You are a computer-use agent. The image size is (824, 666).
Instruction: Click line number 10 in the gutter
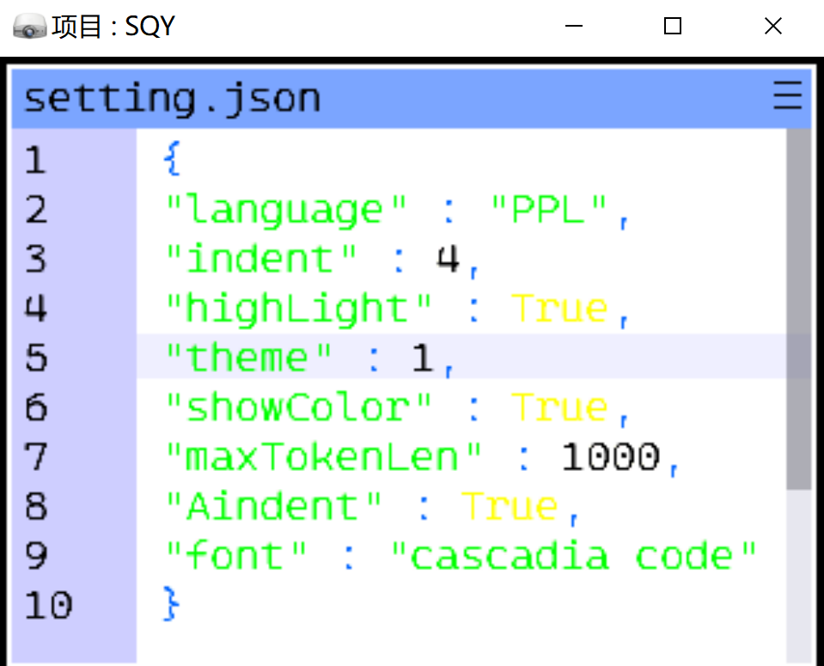tap(48, 605)
